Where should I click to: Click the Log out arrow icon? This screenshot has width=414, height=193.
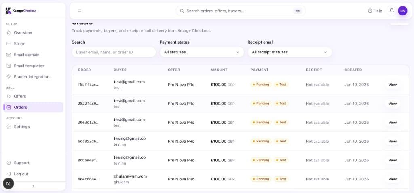9,174
